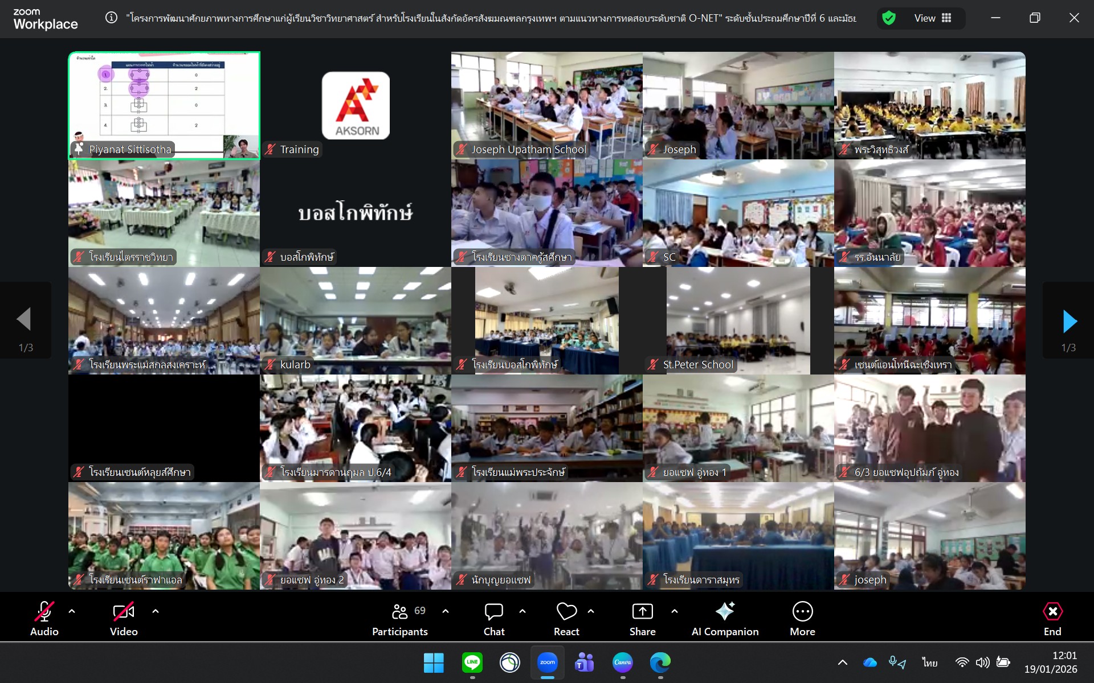Open the View layout menu

(x=933, y=18)
